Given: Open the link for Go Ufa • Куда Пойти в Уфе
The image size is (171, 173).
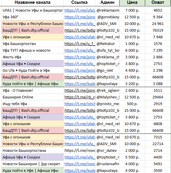Looking at the screenshot, I should (x=80, y=71).
